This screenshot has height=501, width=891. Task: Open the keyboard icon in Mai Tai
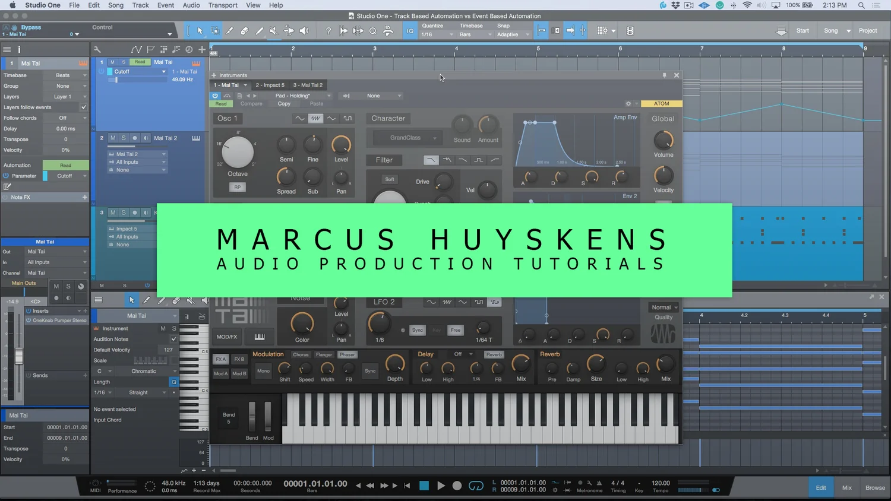[x=260, y=337]
